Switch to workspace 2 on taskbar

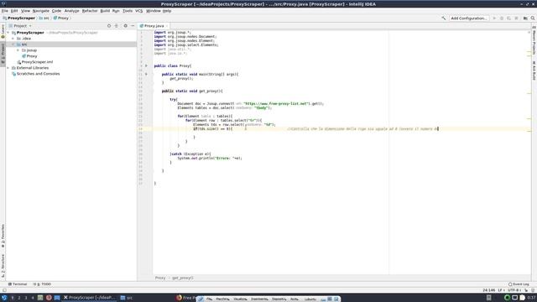pos(19,298)
